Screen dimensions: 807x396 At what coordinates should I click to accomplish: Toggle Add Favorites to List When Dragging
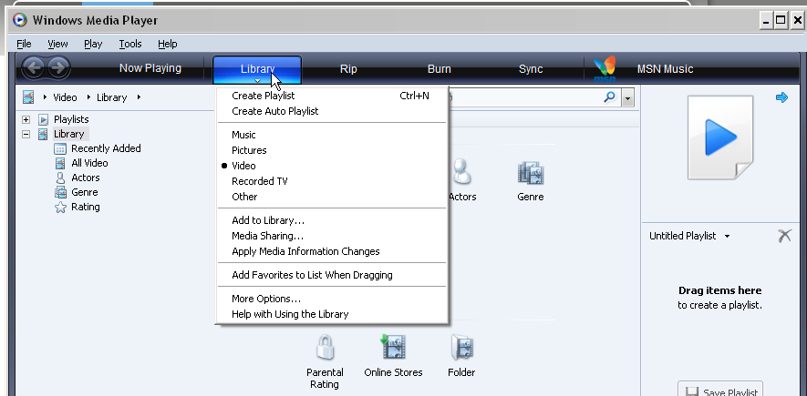[312, 275]
